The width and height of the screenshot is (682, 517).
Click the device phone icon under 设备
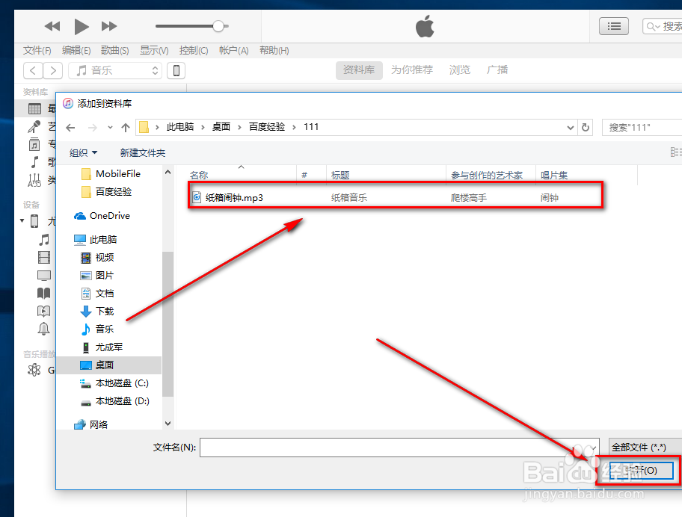point(34,221)
